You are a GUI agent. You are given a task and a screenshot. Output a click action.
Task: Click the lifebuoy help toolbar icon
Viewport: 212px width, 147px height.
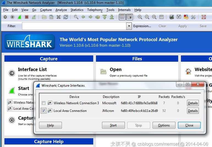204,17
